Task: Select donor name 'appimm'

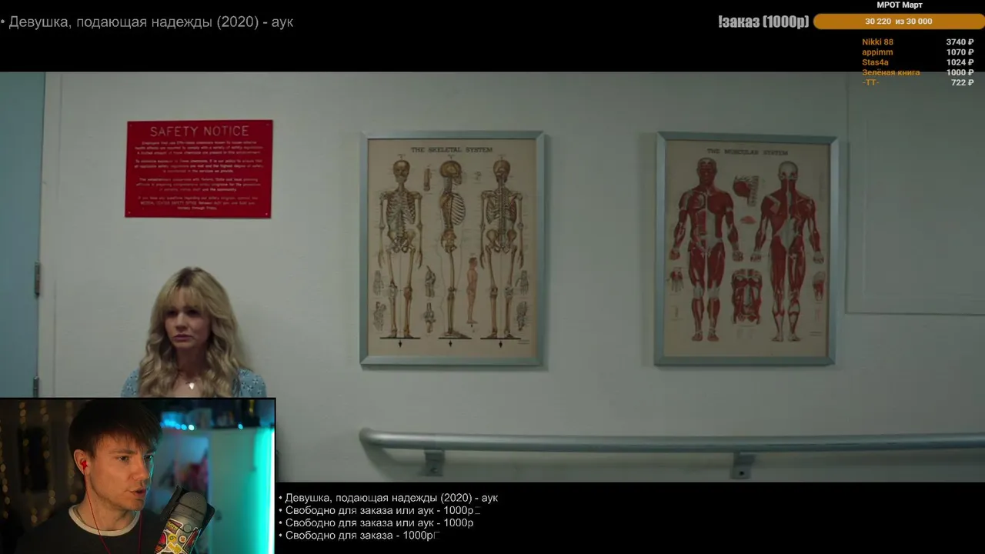Action: 877,52
